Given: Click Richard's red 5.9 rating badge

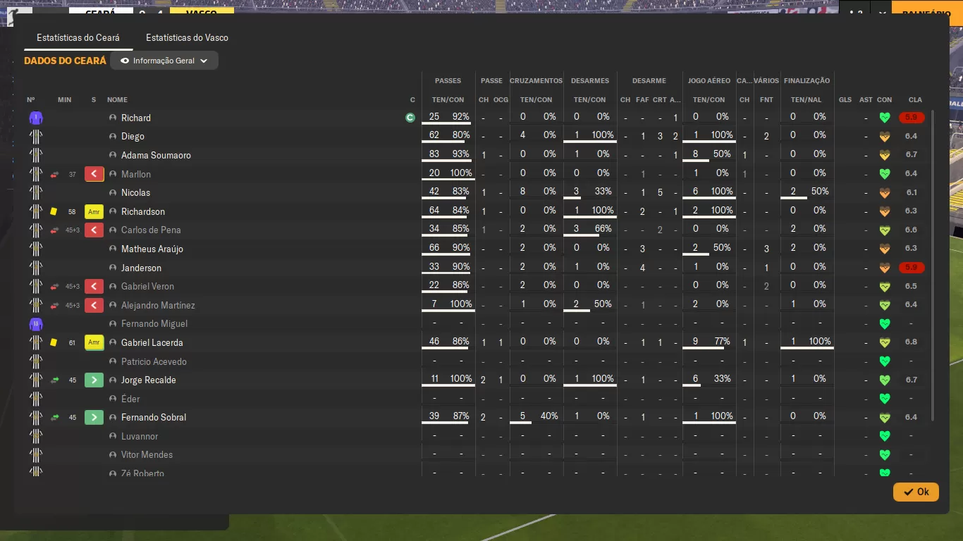Looking at the screenshot, I should (x=911, y=118).
